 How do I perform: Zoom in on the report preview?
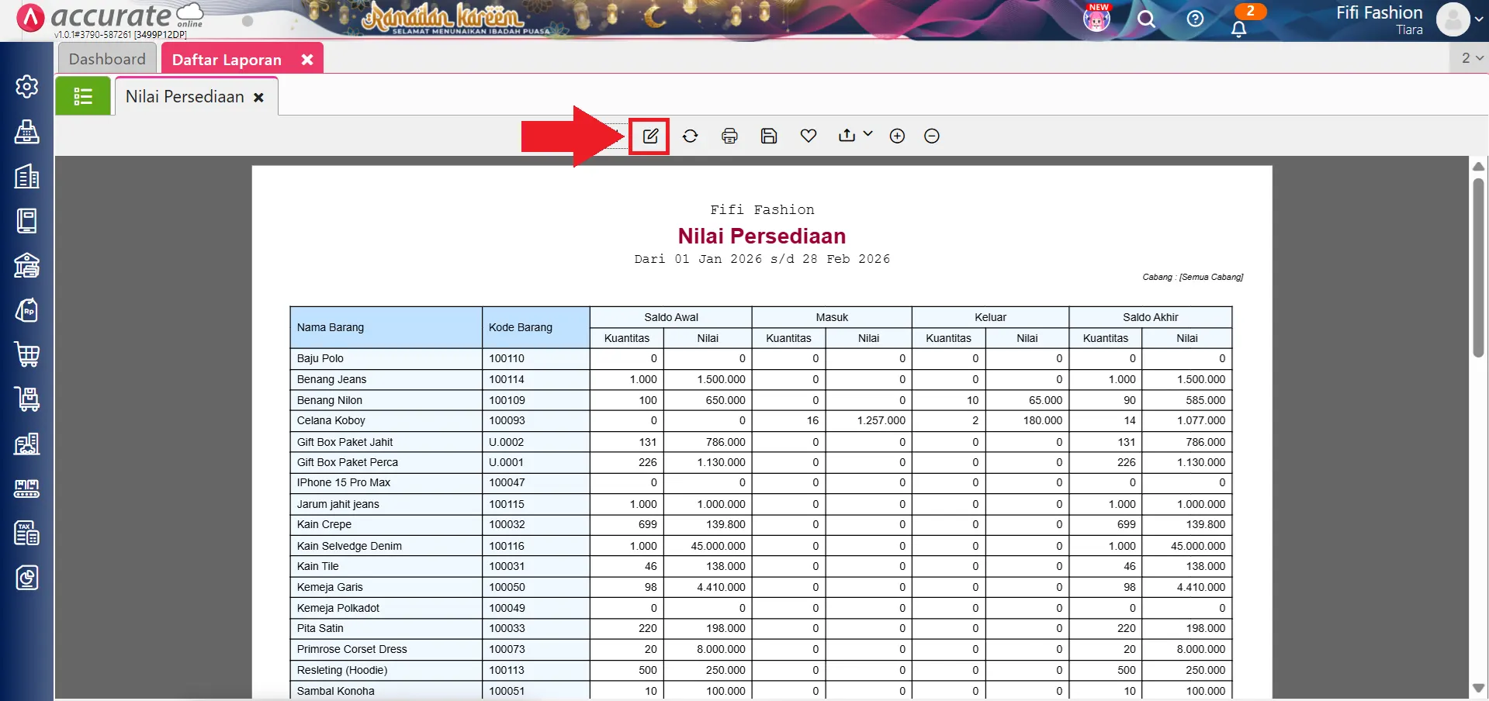[896, 136]
